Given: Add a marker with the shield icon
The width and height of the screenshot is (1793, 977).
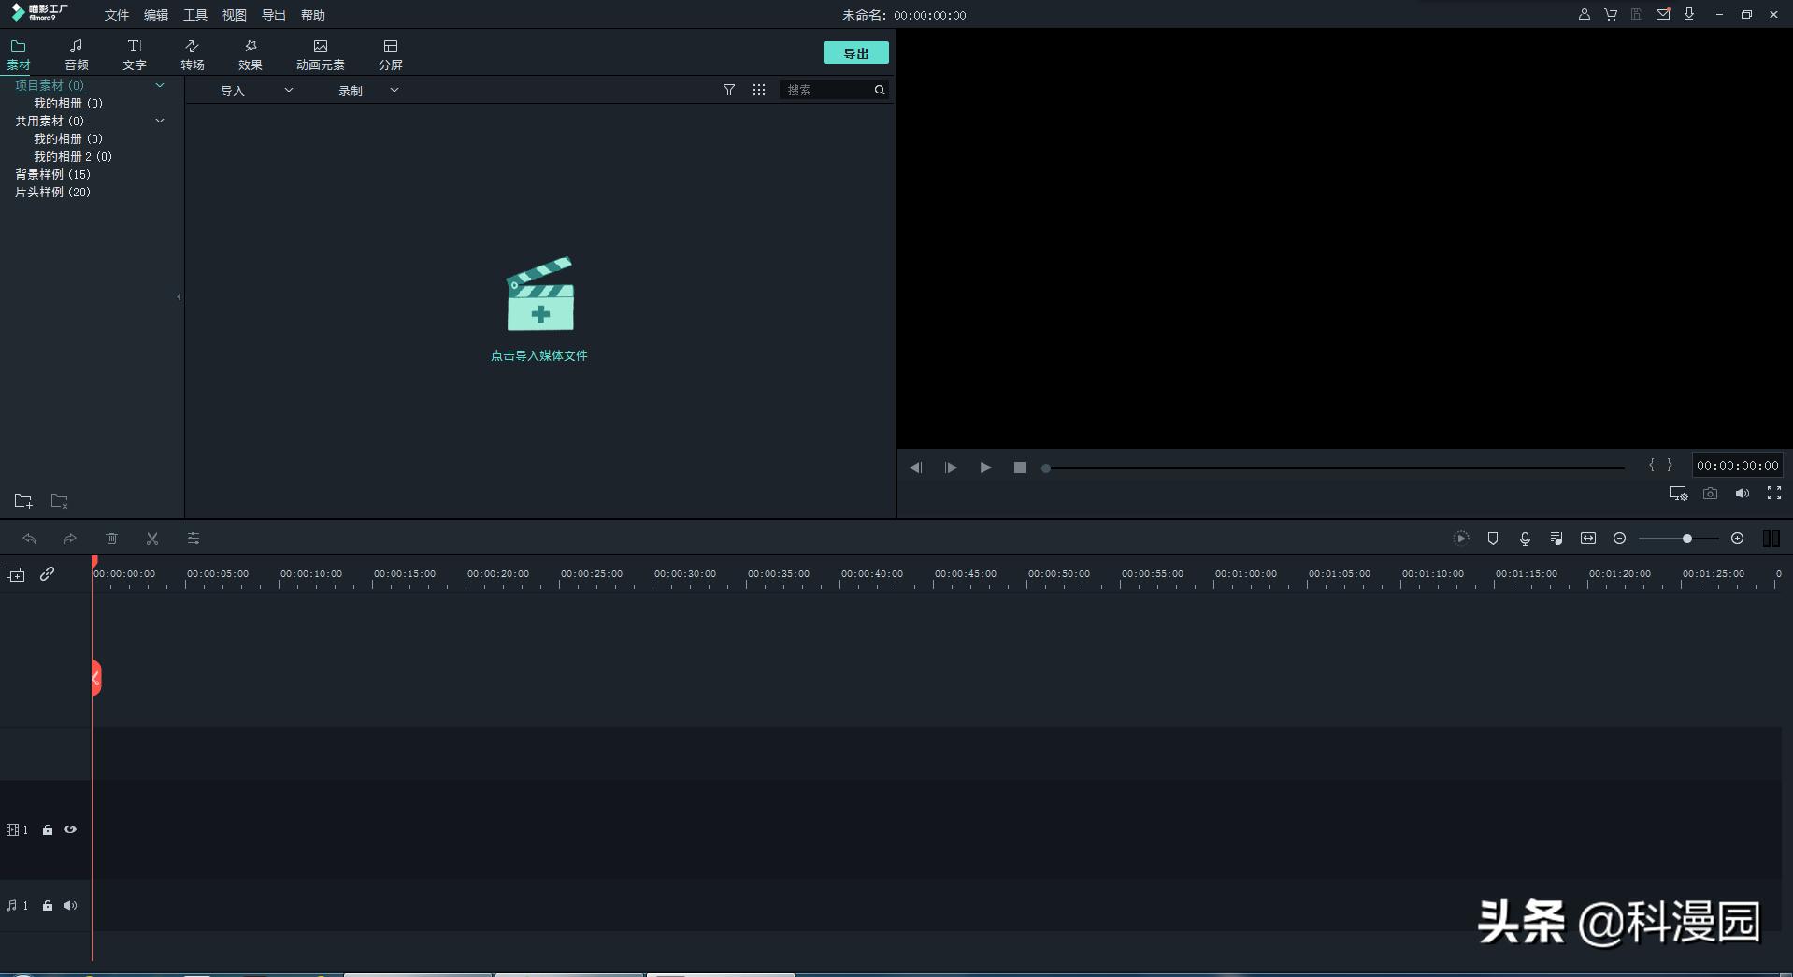Looking at the screenshot, I should pos(1493,539).
